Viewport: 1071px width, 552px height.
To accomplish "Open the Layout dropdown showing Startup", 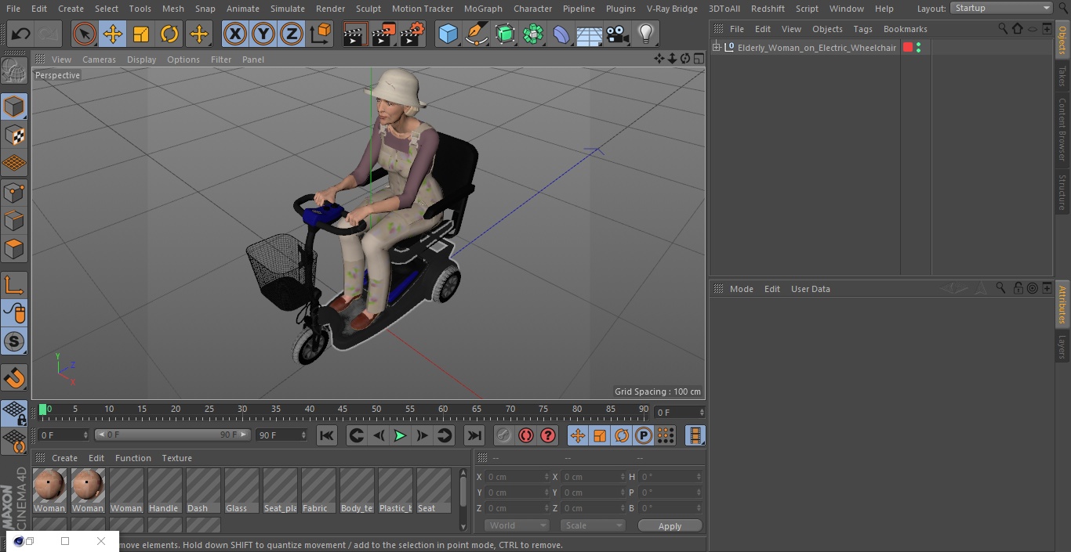I will tap(1001, 8).
